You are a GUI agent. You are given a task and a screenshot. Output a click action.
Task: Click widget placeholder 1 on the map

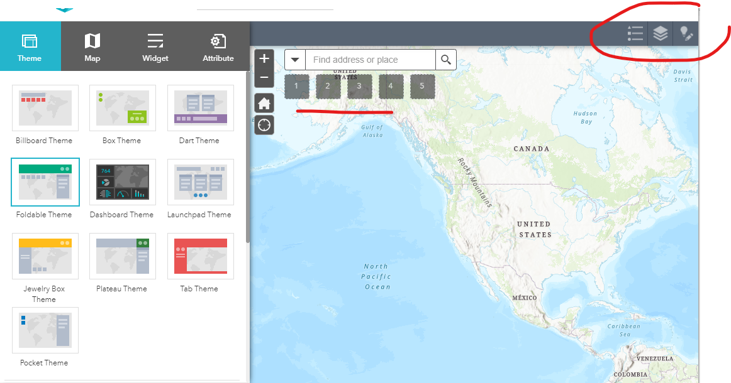[296, 86]
